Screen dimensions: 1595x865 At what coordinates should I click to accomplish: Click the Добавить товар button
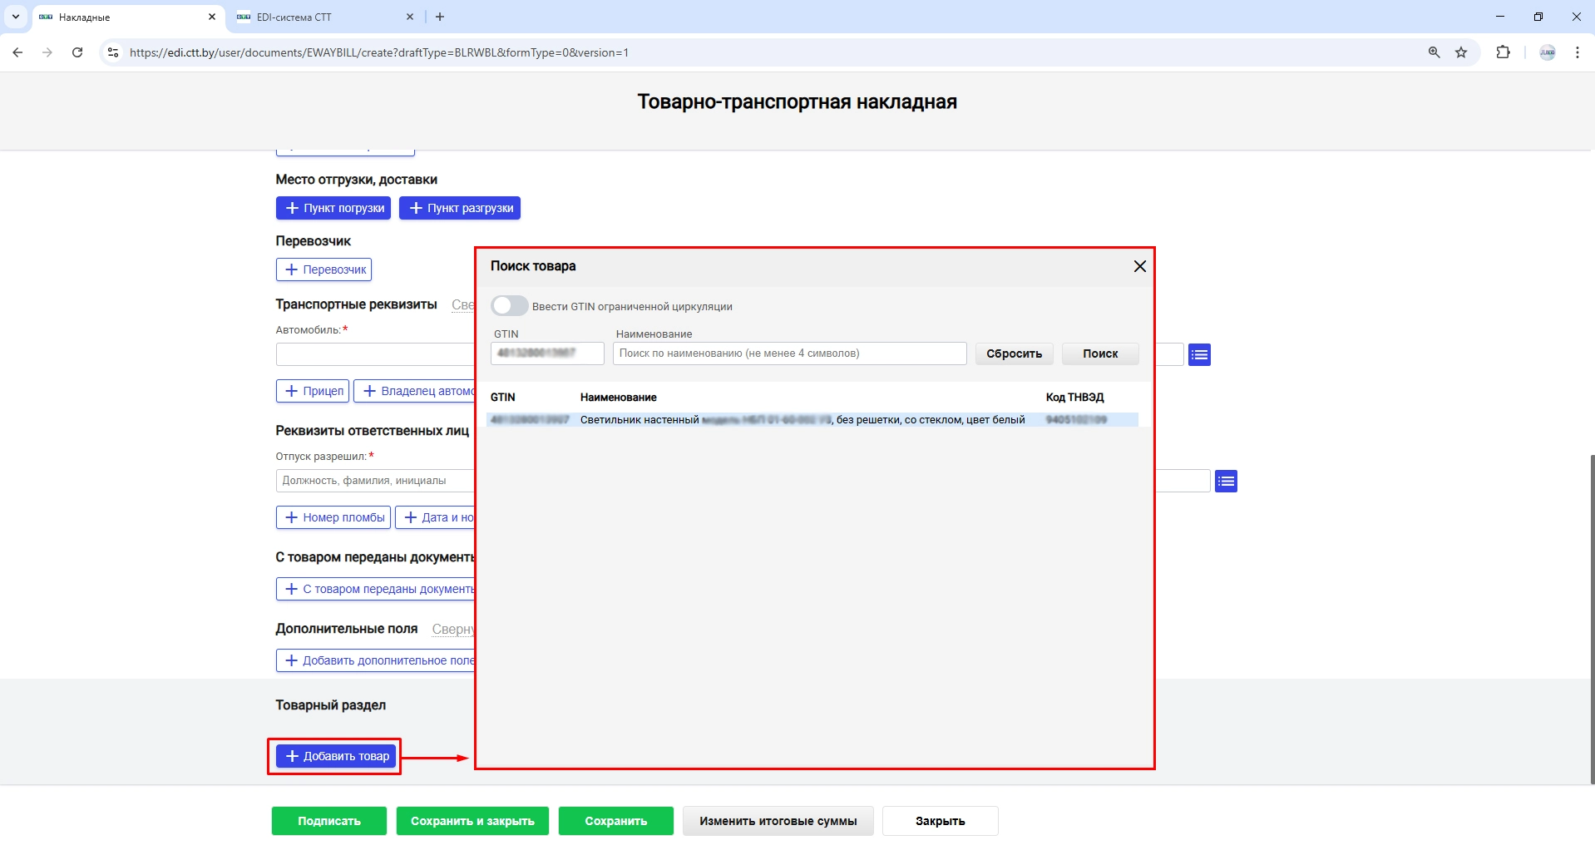336,756
